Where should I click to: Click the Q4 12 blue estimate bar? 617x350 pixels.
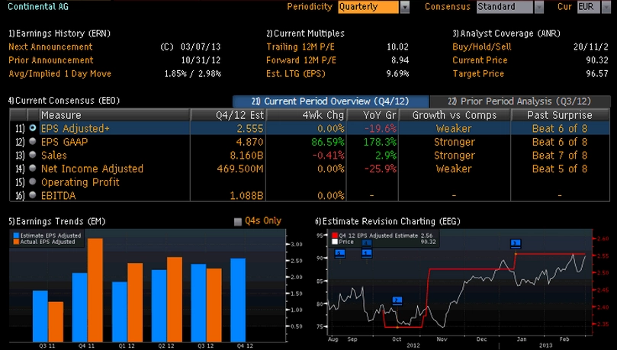pos(238,300)
